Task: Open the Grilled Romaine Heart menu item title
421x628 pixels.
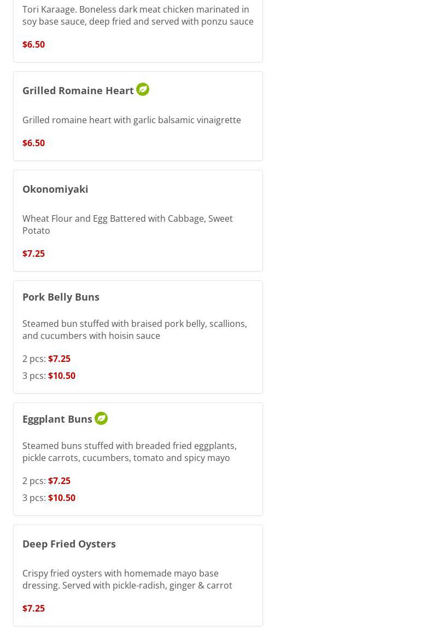Action: tap(78, 90)
